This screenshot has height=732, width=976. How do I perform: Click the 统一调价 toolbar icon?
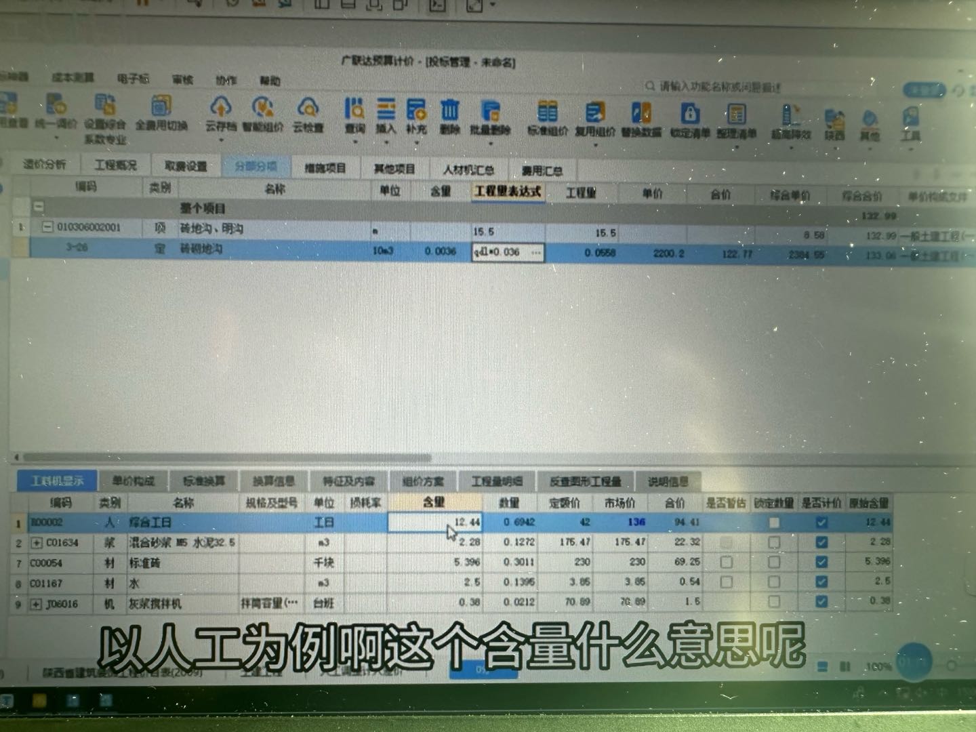(x=56, y=105)
